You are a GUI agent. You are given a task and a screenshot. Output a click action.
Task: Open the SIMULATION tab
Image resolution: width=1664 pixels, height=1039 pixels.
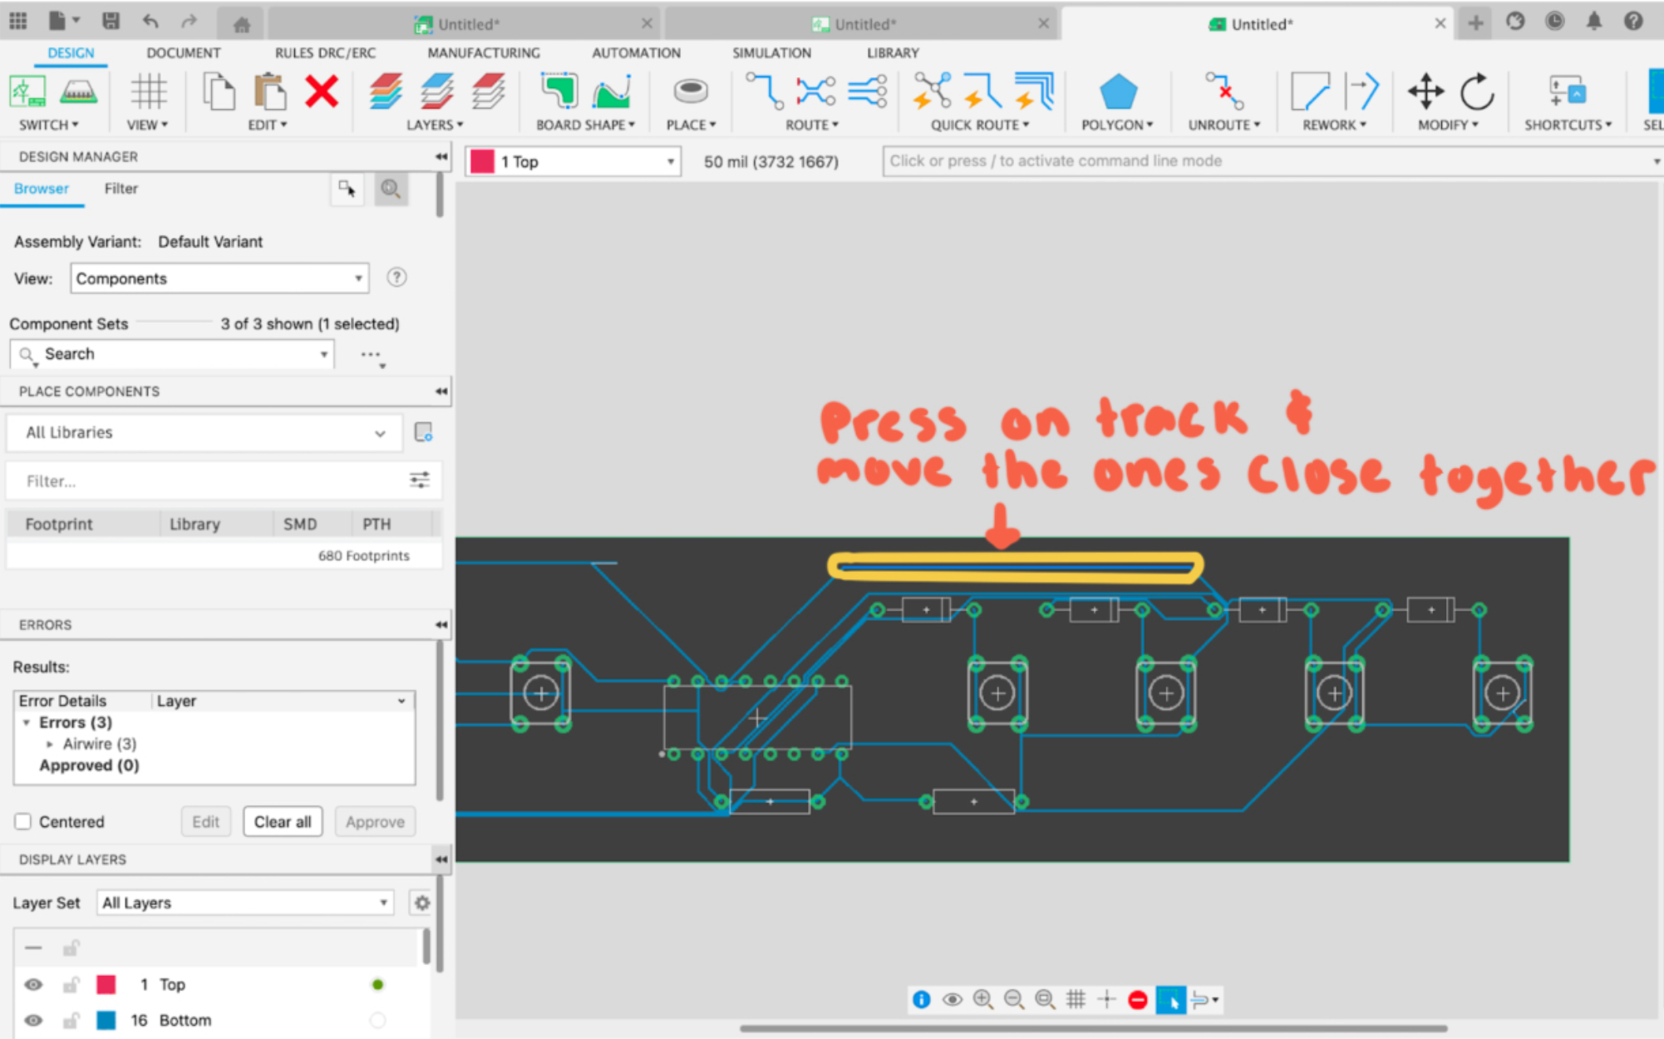click(x=771, y=52)
